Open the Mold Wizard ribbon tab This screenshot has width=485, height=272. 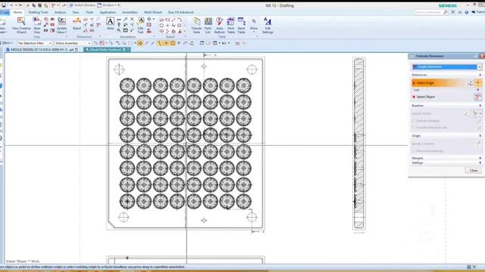point(153,12)
